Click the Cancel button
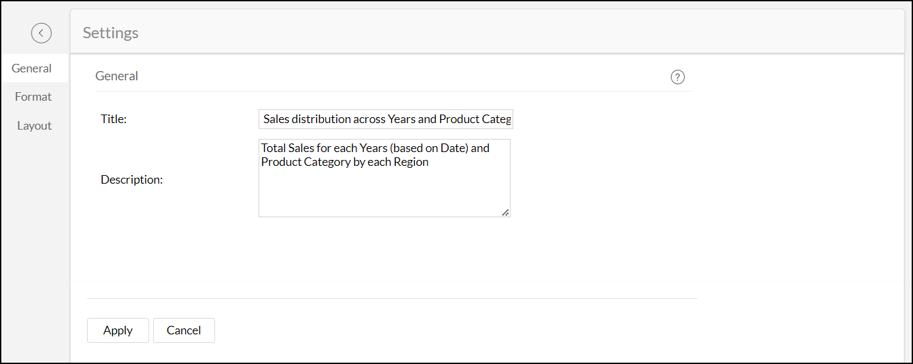 [x=183, y=330]
